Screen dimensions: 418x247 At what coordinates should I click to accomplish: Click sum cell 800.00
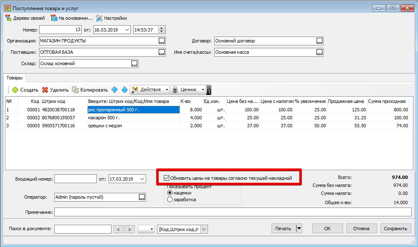click(x=388, y=110)
